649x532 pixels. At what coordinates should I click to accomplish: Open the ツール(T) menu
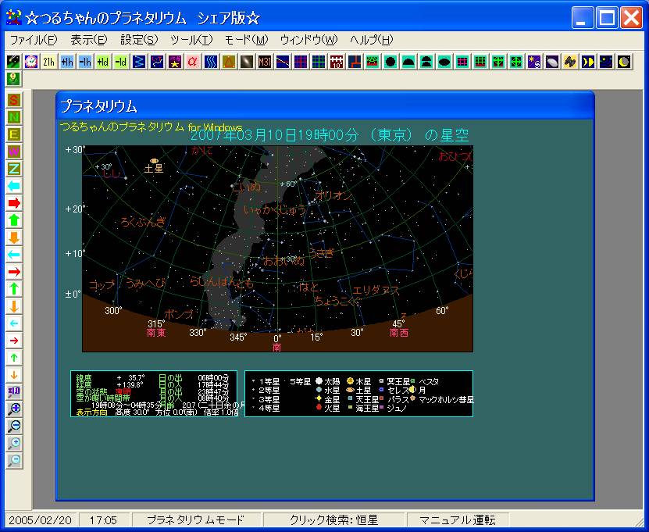[x=191, y=40]
